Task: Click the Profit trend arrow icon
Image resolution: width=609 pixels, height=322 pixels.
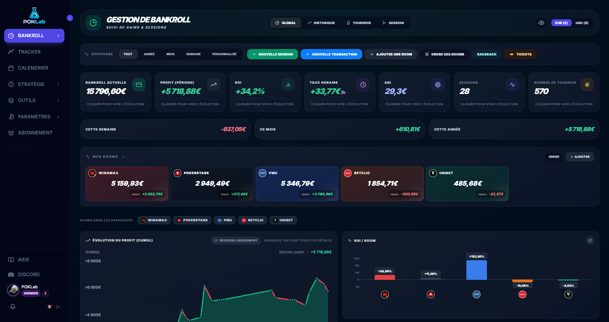Action: 213,85
